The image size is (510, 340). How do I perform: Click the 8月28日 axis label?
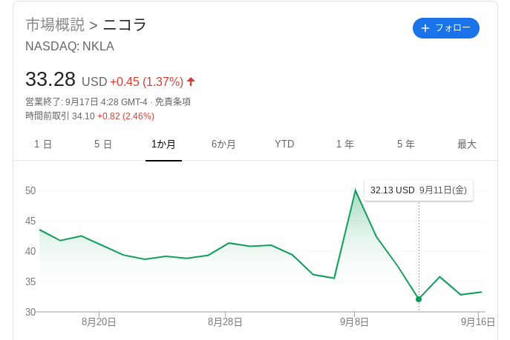(x=225, y=322)
